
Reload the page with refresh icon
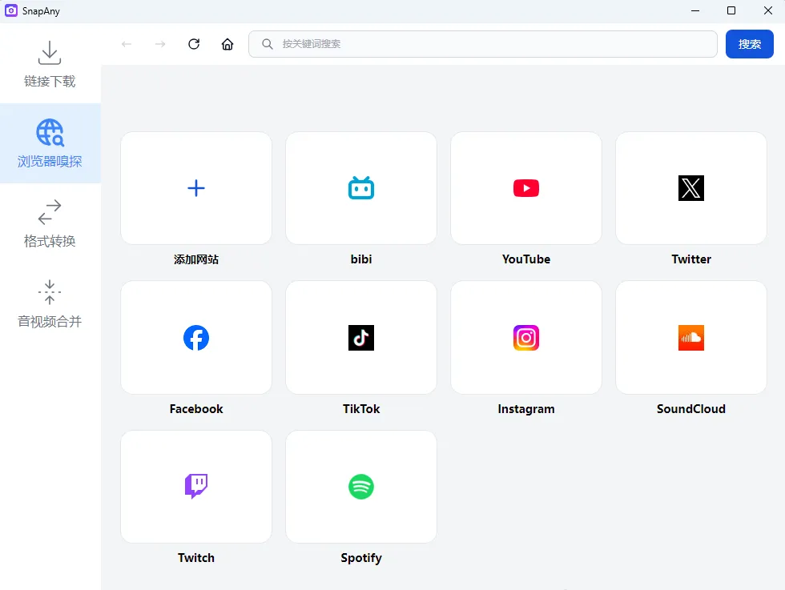(194, 44)
